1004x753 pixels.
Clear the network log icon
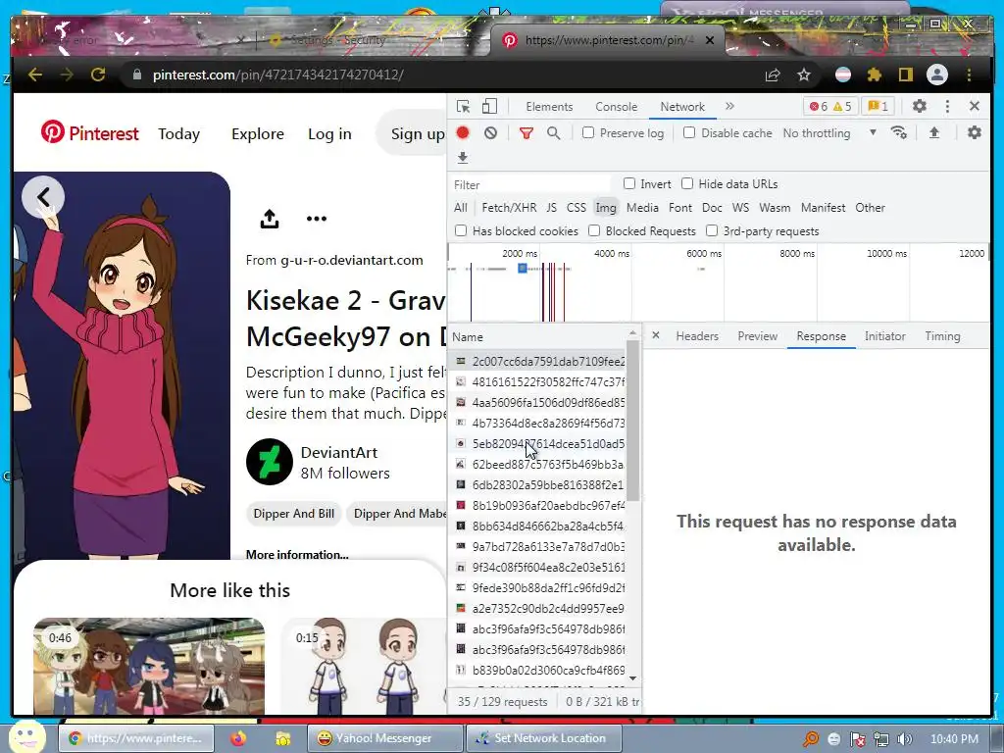pos(490,132)
